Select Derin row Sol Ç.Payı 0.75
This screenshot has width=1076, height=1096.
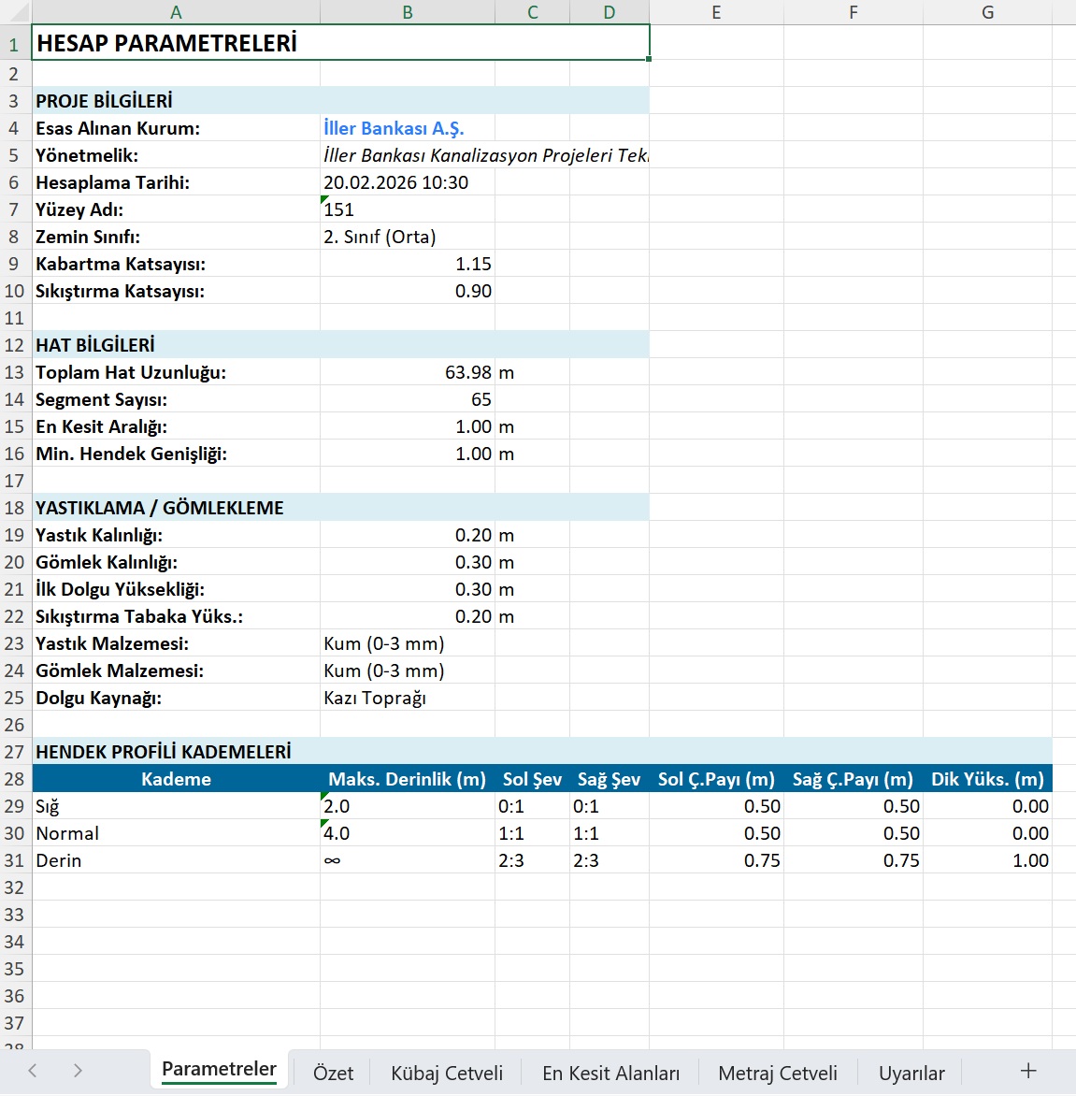(716, 860)
